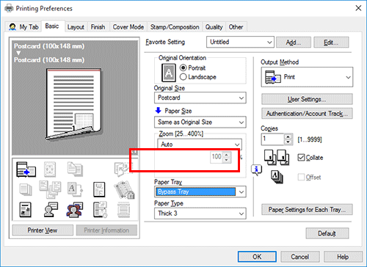Click the authentication users icon in settings grid
367x267 pixels.
75,210
